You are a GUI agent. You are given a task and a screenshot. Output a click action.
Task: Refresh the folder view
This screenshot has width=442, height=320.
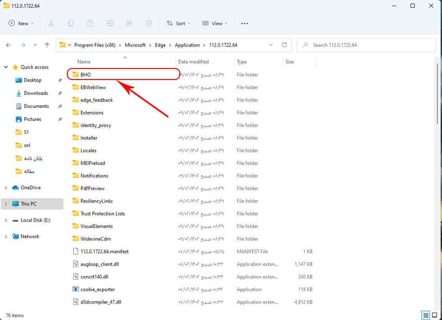[x=284, y=45]
